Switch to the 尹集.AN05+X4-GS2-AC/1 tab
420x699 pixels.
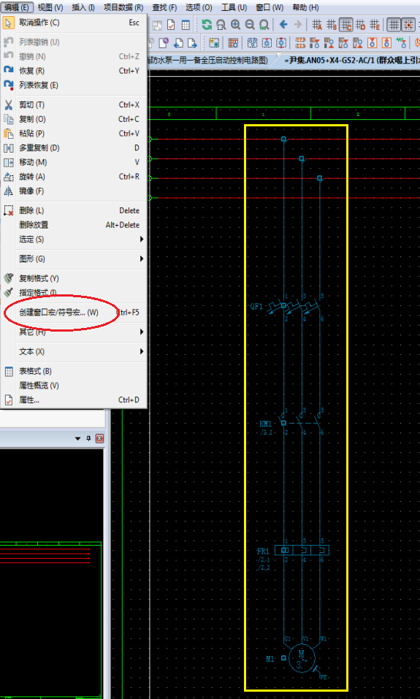(x=348, y=61)
